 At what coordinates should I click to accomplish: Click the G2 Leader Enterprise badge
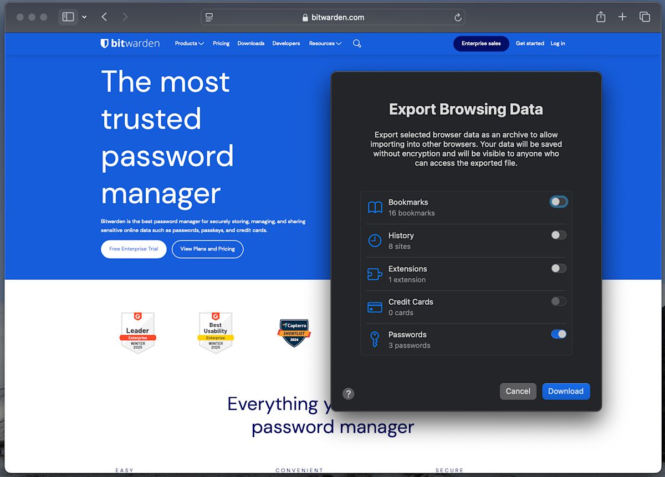[138, 332]
